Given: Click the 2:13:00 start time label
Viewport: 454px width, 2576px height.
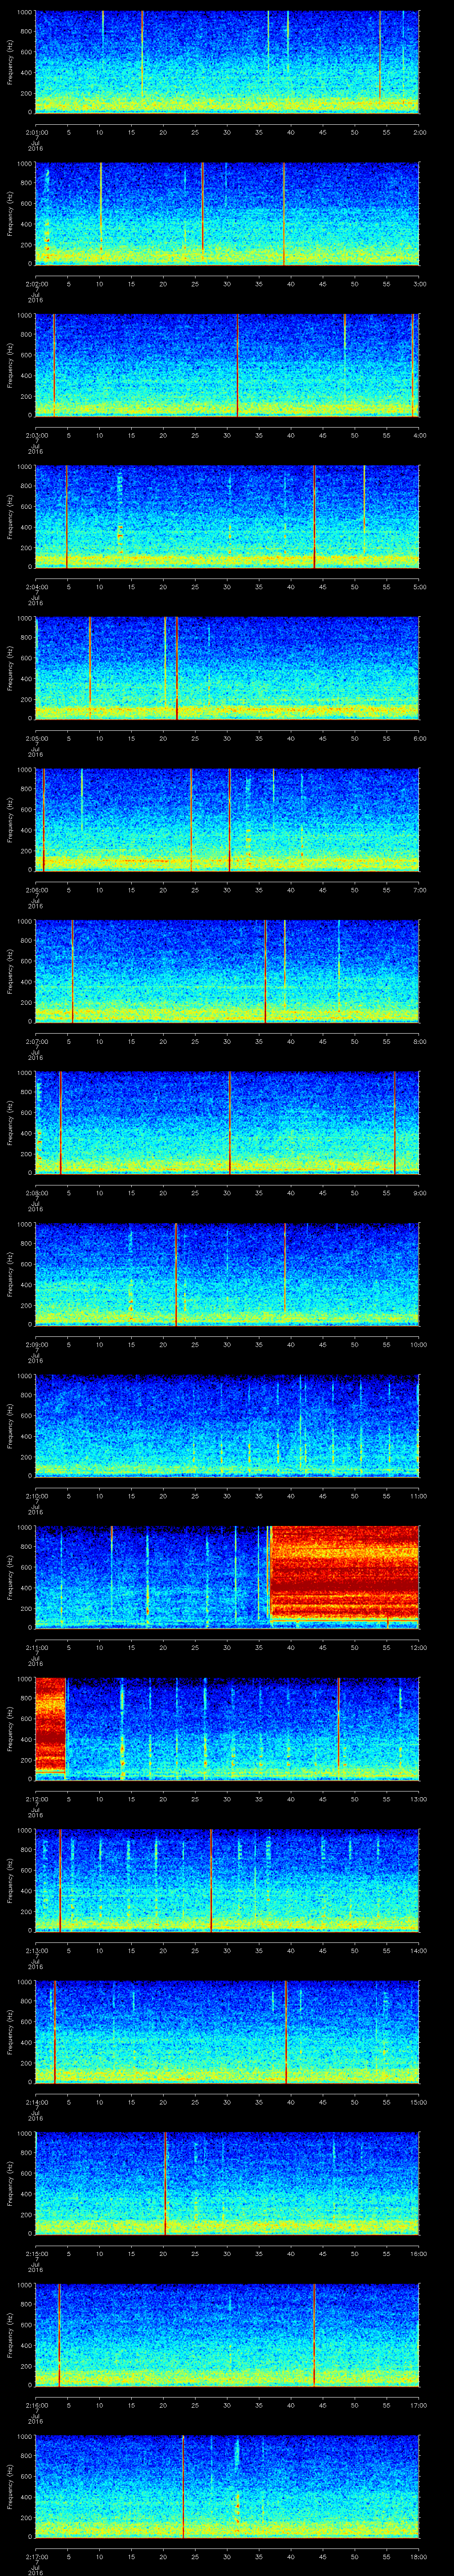Looking at the screenshot, I should coord(36,1950).
